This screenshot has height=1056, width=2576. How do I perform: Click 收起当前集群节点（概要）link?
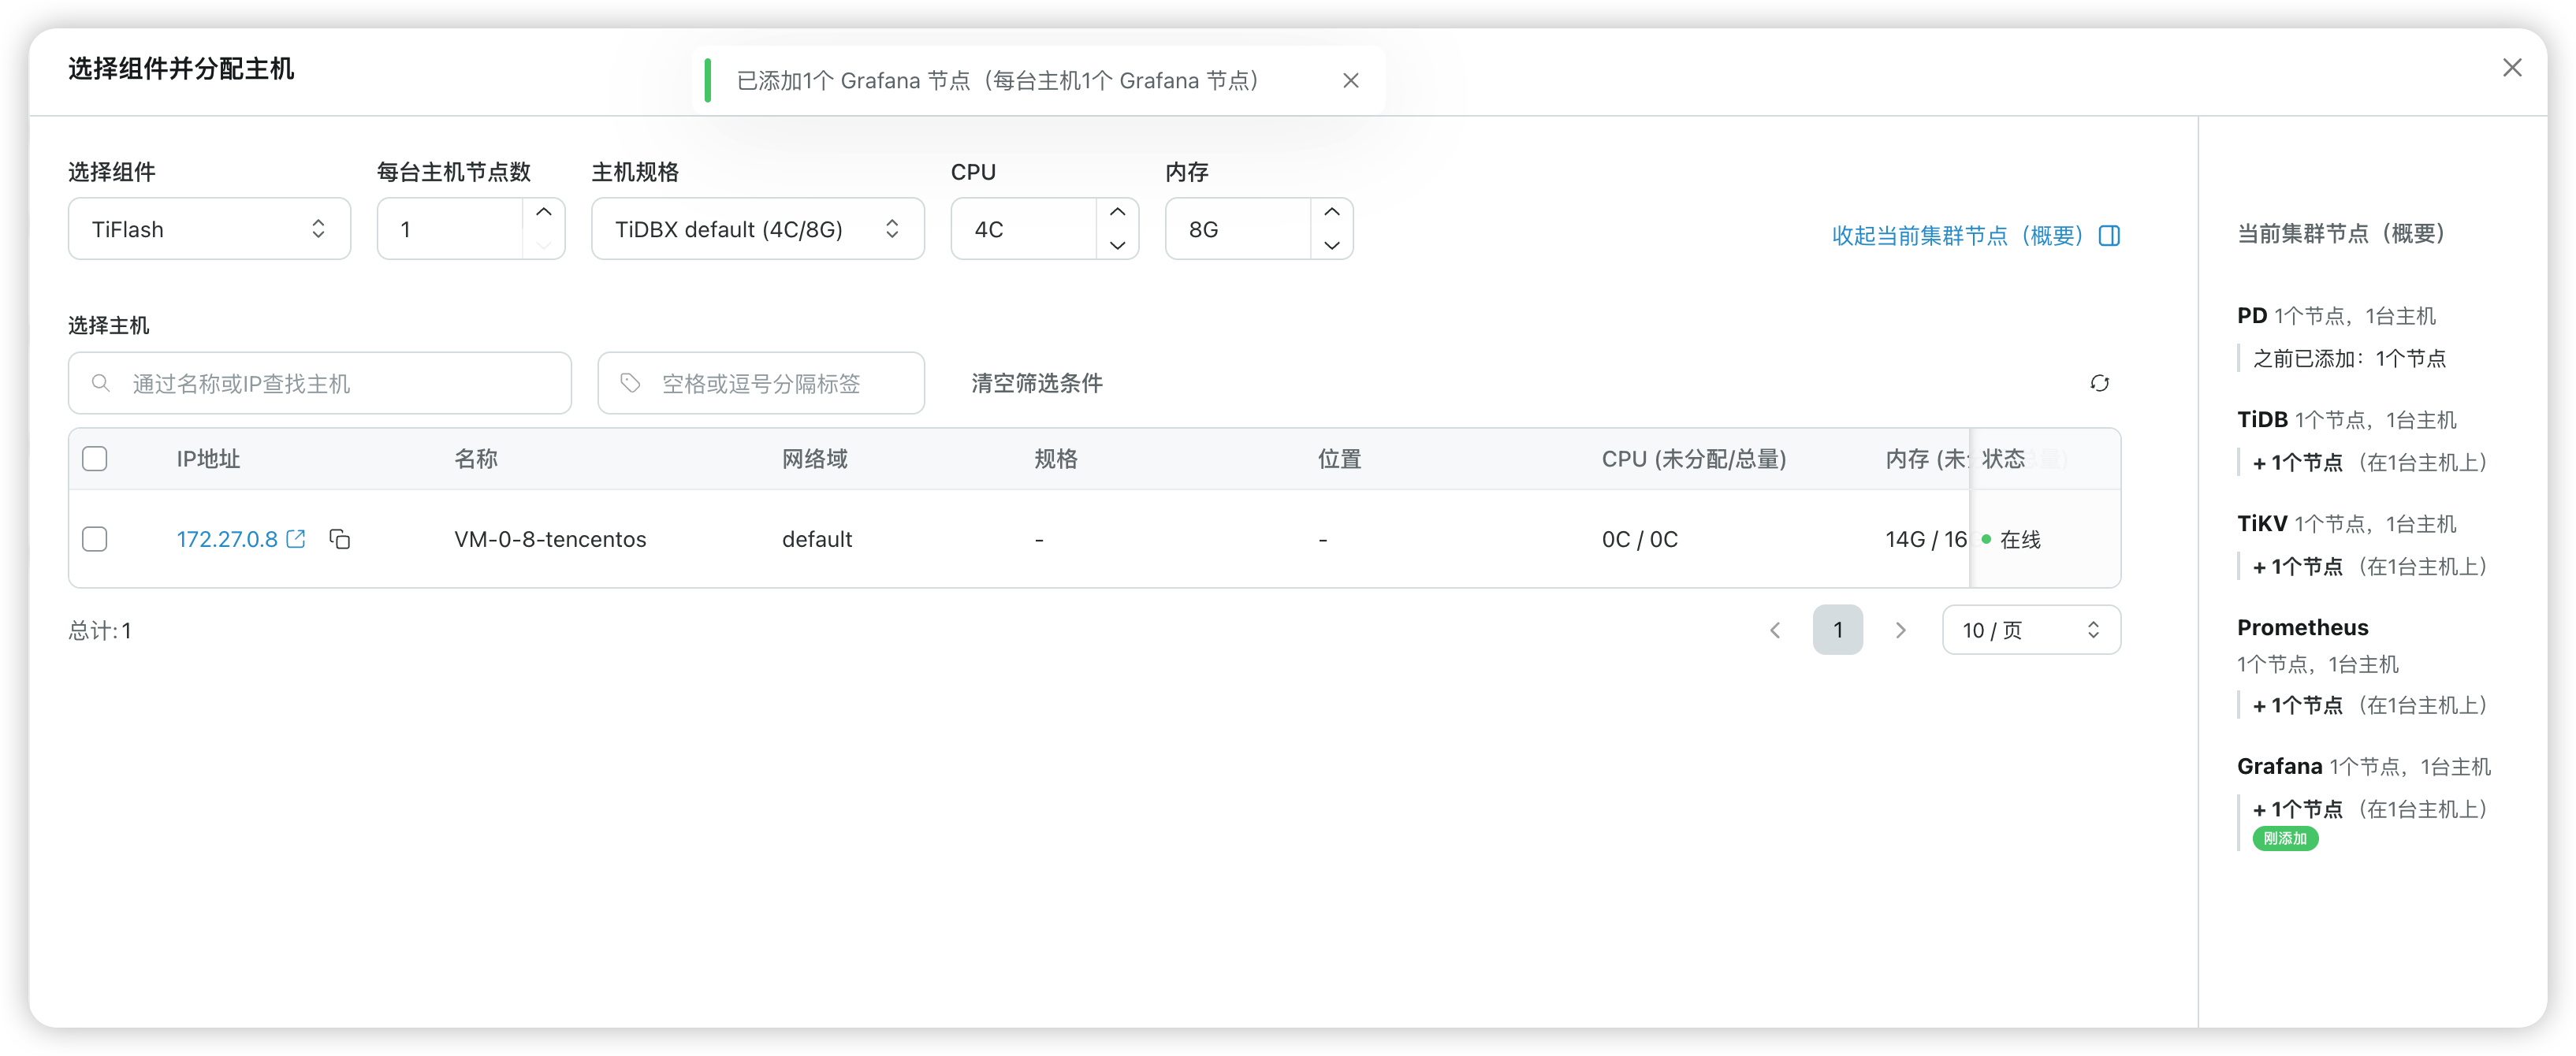[x=1956, y=235]
